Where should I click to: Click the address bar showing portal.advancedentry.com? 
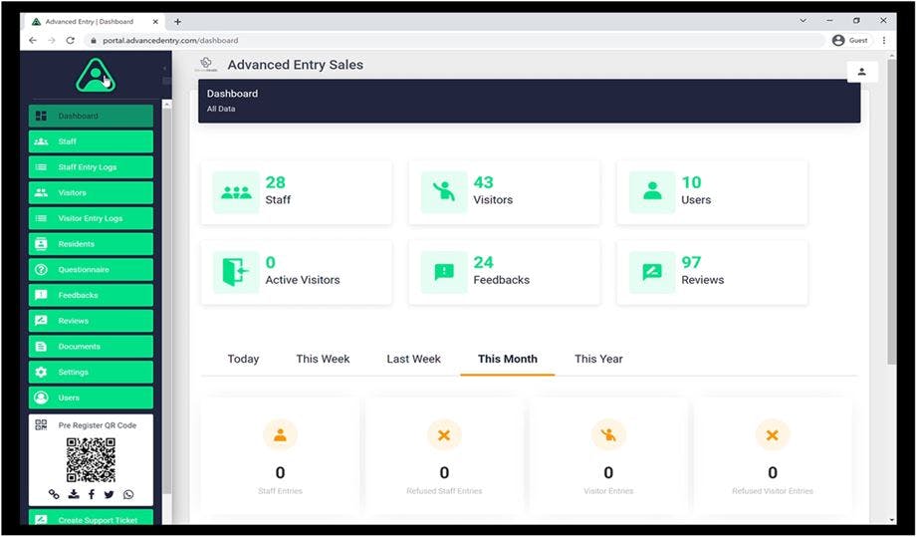[454, 41]
